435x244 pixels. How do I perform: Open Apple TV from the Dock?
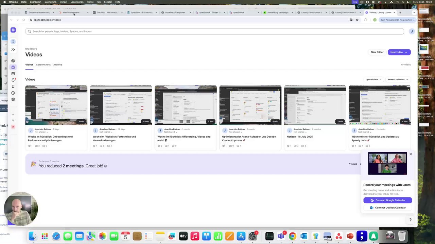pos(183,236)
